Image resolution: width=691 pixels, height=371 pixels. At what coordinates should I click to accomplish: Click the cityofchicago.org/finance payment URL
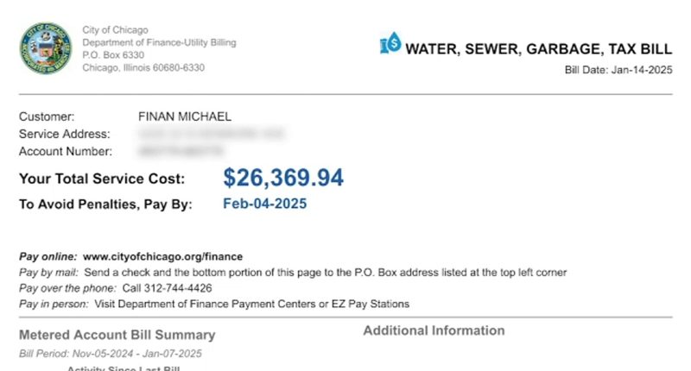coord(162,257)
